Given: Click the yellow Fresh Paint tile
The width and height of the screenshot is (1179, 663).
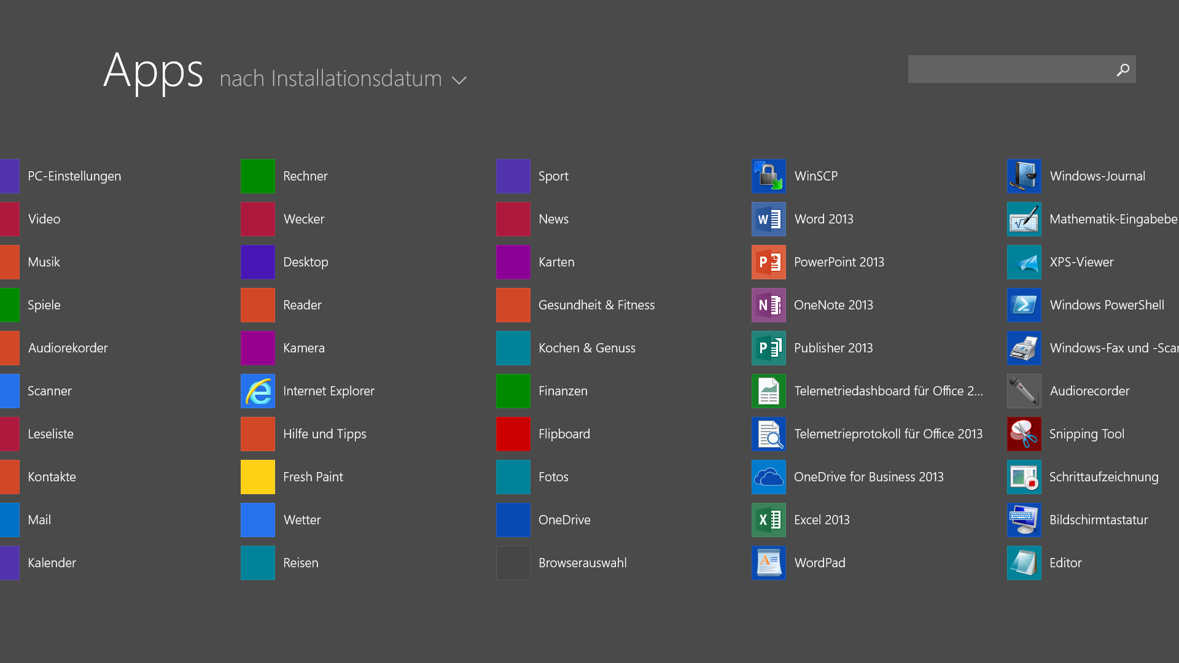Looking at the screenshot, I should click(x=257, y=477).
